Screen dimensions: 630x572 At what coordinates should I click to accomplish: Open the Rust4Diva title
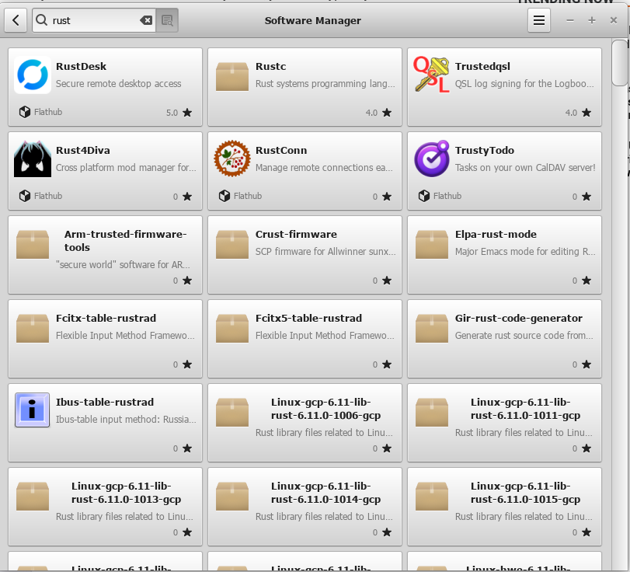pyautogui.click(x=83, y=150)
